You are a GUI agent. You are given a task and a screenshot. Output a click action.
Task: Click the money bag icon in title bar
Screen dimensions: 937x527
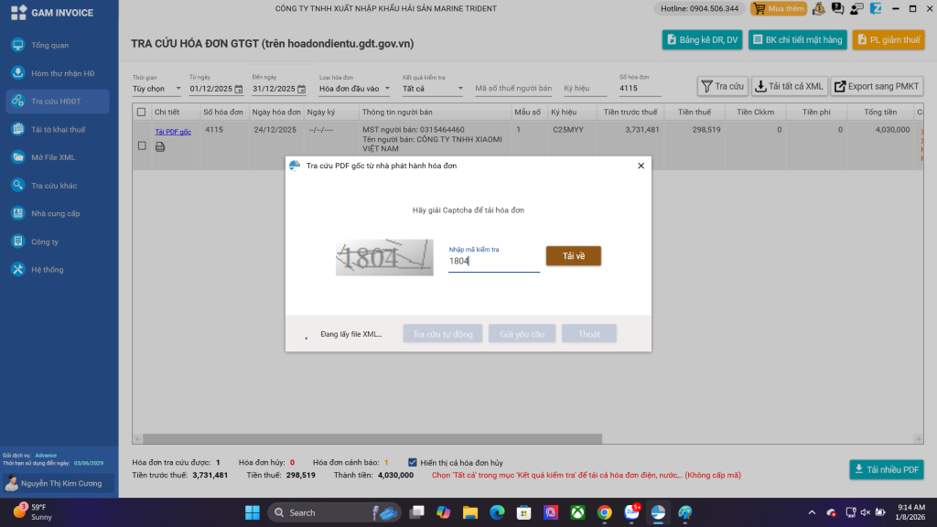[x=818, y=9]
